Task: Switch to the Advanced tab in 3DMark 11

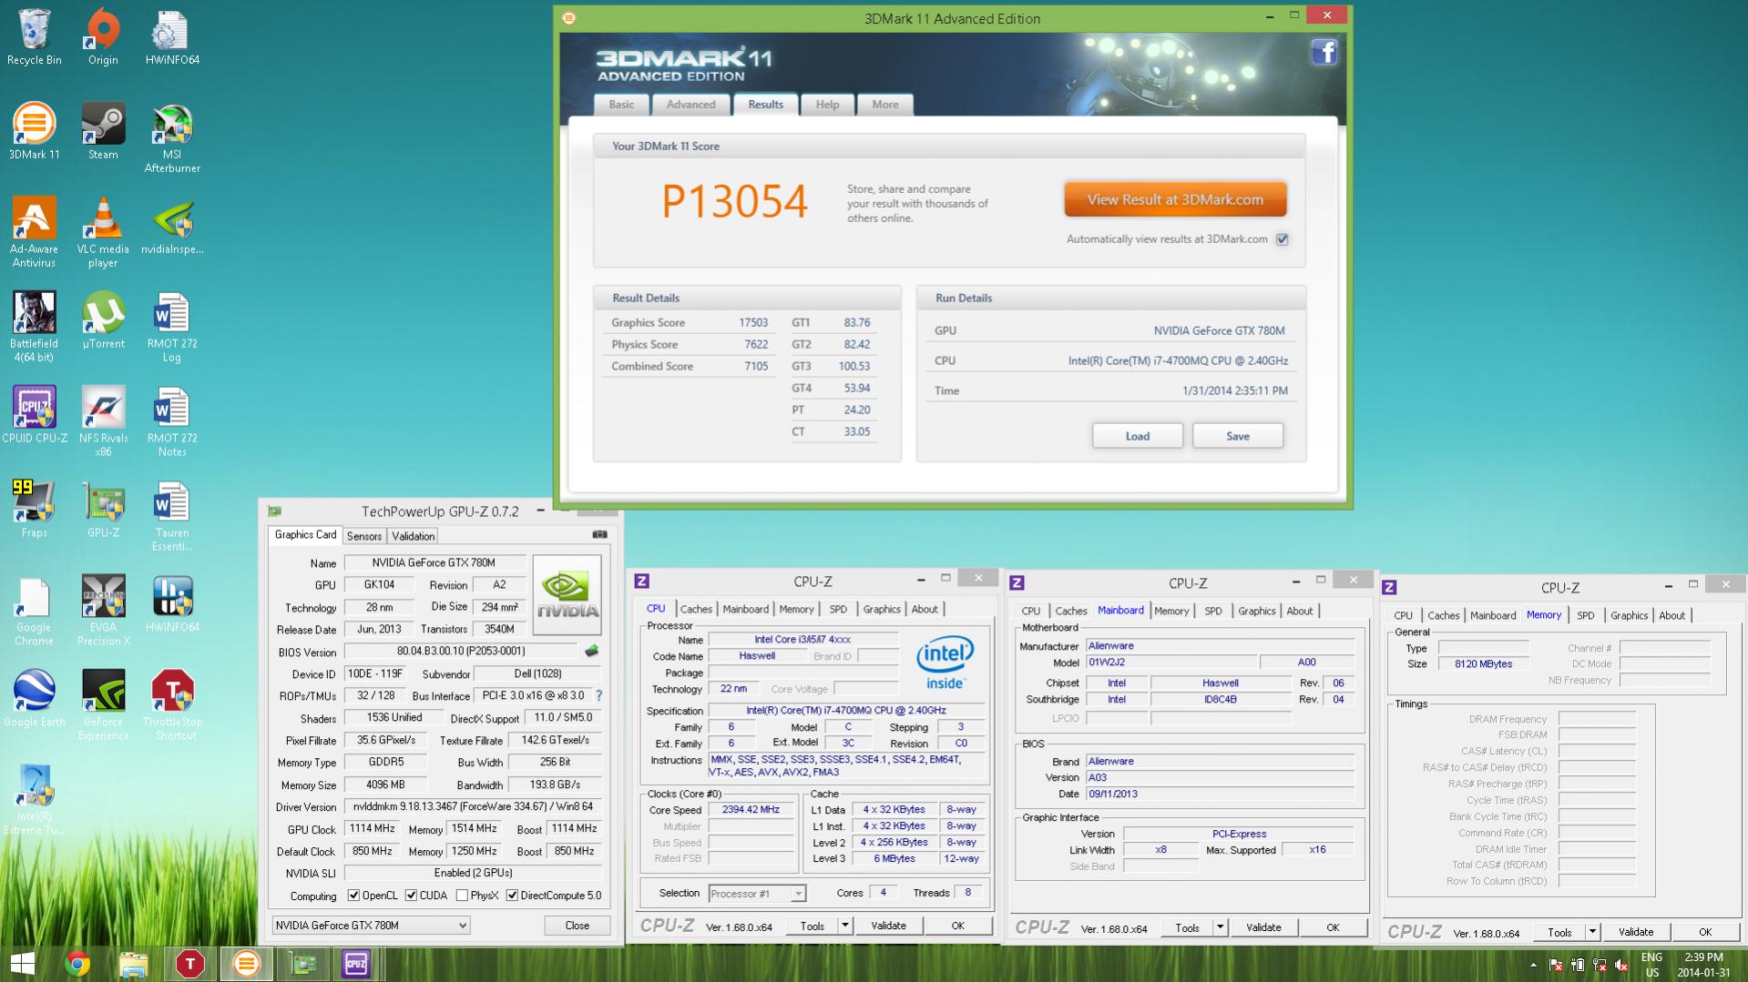Action: pos(690,105)
